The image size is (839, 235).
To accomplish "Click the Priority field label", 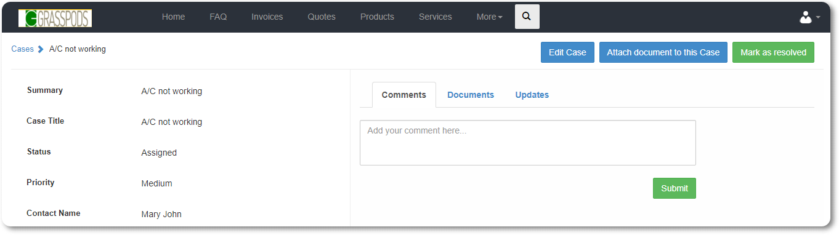I will [x=41, y=183].
